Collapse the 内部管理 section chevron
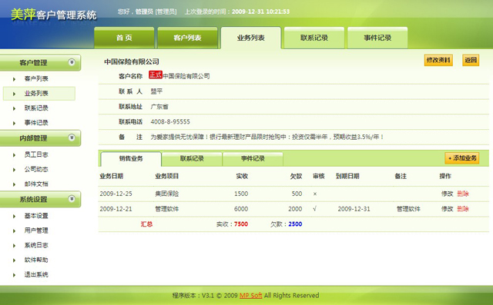This screenshot has height=305, width=493. coord(72,138)
